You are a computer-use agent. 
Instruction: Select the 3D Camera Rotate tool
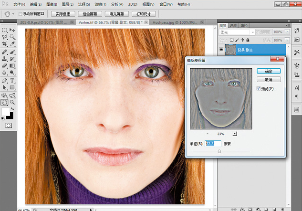click(x=12, y=95)
